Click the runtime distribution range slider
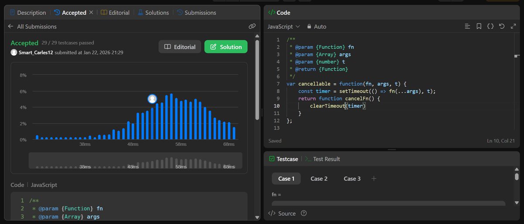Image resolution: width=524 pixels, height=224 pixels. 135,160
